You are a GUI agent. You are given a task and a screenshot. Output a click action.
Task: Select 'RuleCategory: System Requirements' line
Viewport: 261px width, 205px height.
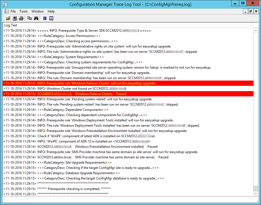(128, 57)
